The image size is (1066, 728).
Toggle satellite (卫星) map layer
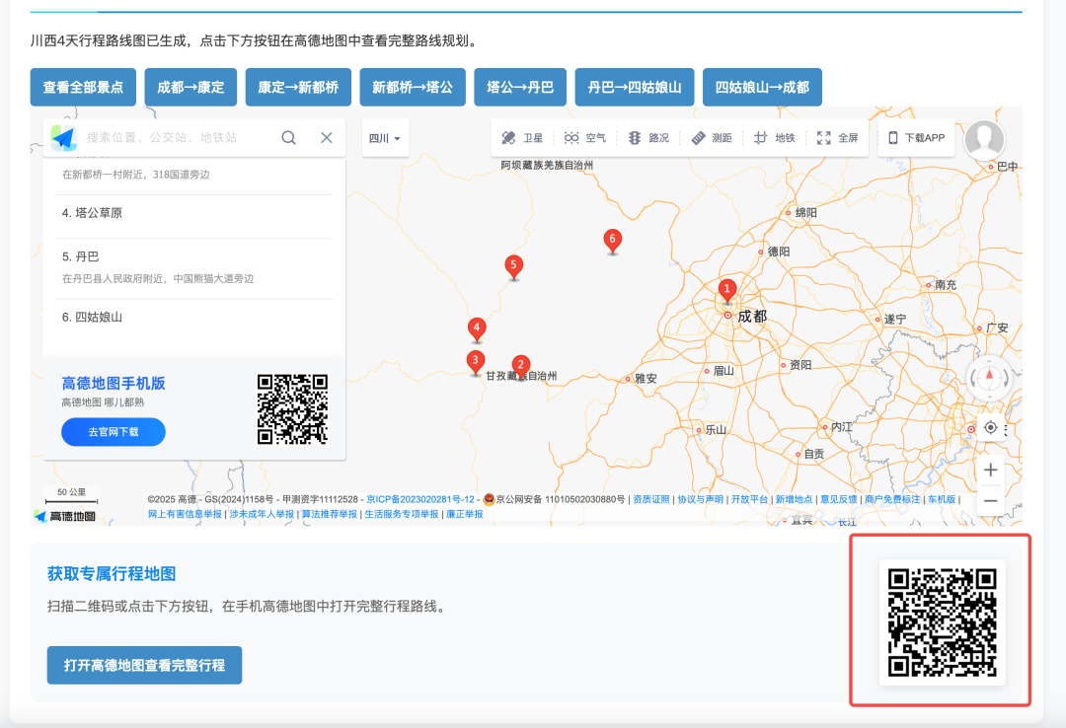coord(522,138)
